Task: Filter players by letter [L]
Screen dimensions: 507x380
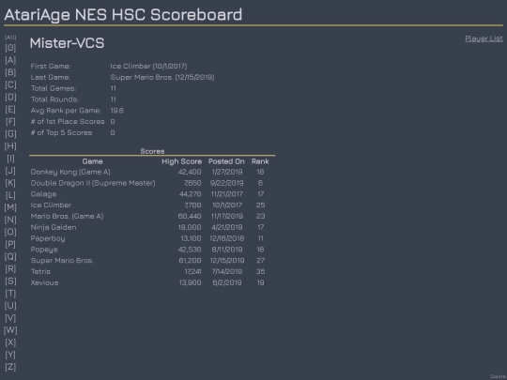Action: 10,195
